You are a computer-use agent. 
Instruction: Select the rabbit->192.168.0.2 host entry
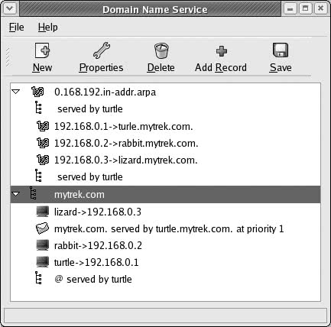click(98, 245)
